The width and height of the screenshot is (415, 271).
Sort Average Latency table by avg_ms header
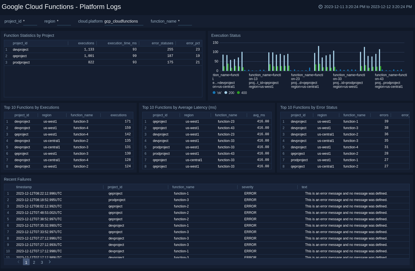click(x=259, y=115)
